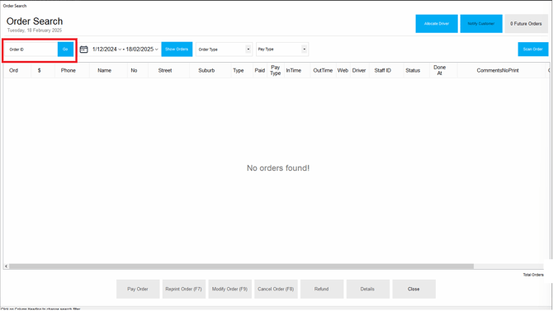Click the horizontal scrollbar left arrow
Viewport: 553px width, 311px height.
[7, 266]
